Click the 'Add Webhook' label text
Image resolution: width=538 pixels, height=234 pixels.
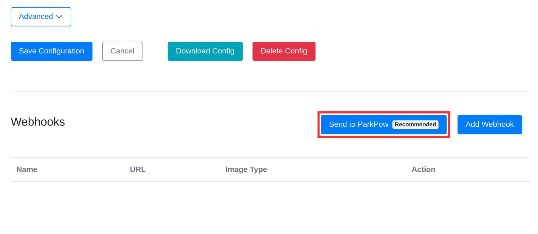[x=489, y=124]
